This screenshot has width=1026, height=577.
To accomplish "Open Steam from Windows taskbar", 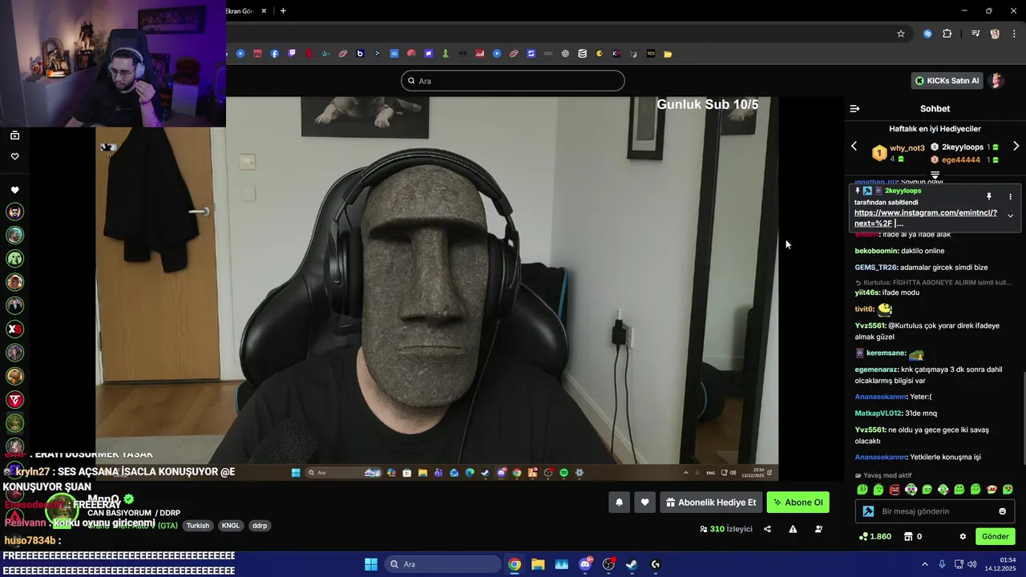I will (x=632, y=564).
